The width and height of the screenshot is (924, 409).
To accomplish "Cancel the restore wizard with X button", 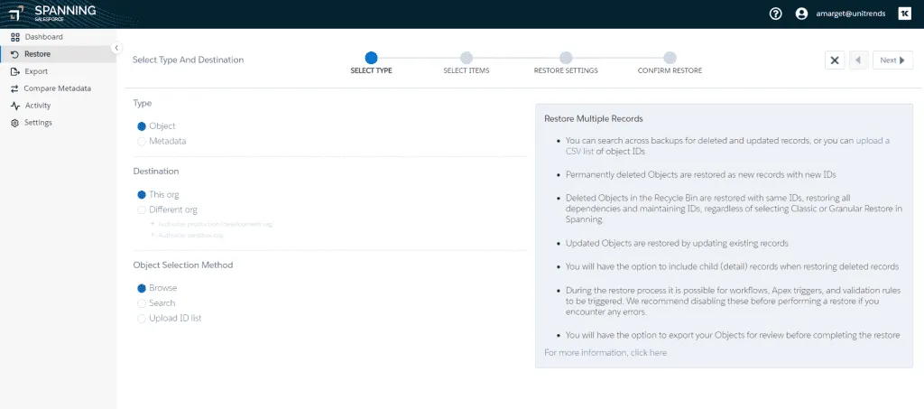I will 835,60.
